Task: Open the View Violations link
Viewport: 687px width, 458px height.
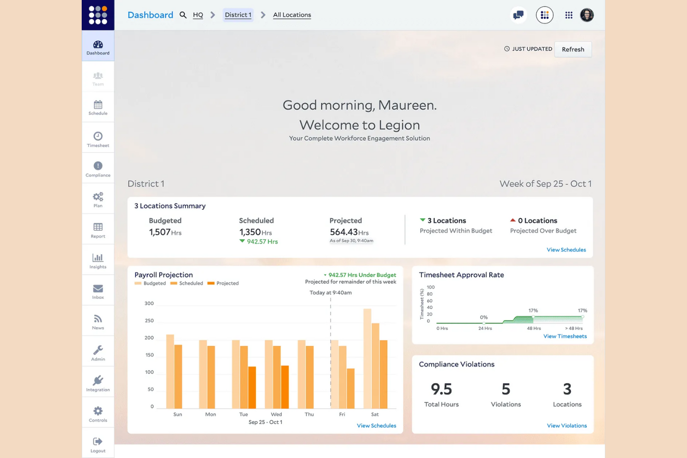Action: click(567, 426)
